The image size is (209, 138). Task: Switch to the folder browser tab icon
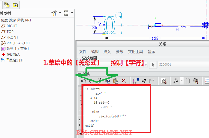pyautogui.click(x=7, y=5)
